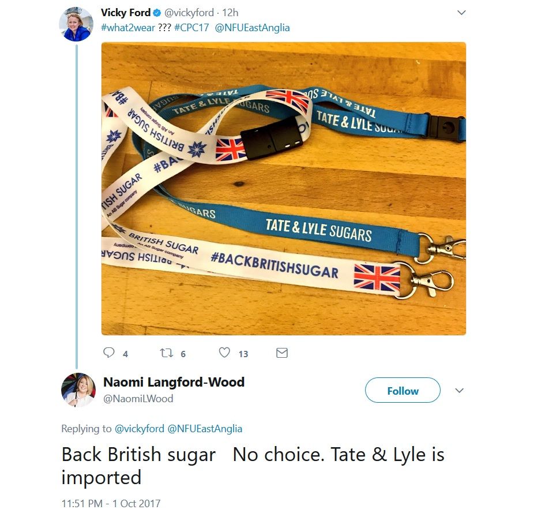The width and height of the screenshot is (560, 517).
Task: Expand Vicky Ford tweet options chevron
Action: [461, 13]
